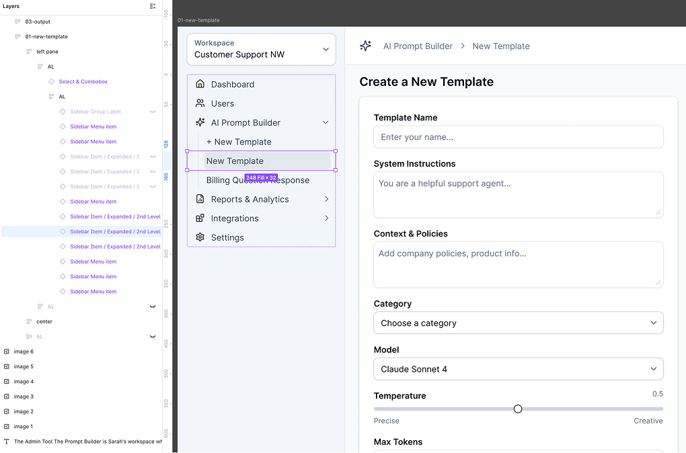Click the Template Name input field
Viewport: 686px width, 453px height.
click(x=518, y=137)
